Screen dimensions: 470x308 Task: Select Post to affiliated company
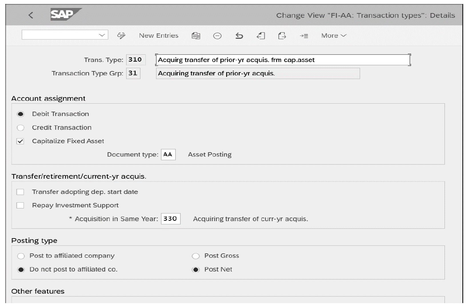pos(20,256)
